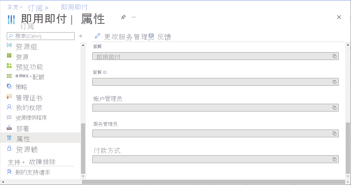Click the 部署 upload icon
351x185 pixels.
(x=9, y=128)
